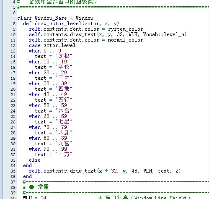Click the 'when 0 .. 9' line
Screen dimensions: 209x199
click(45, 51)
